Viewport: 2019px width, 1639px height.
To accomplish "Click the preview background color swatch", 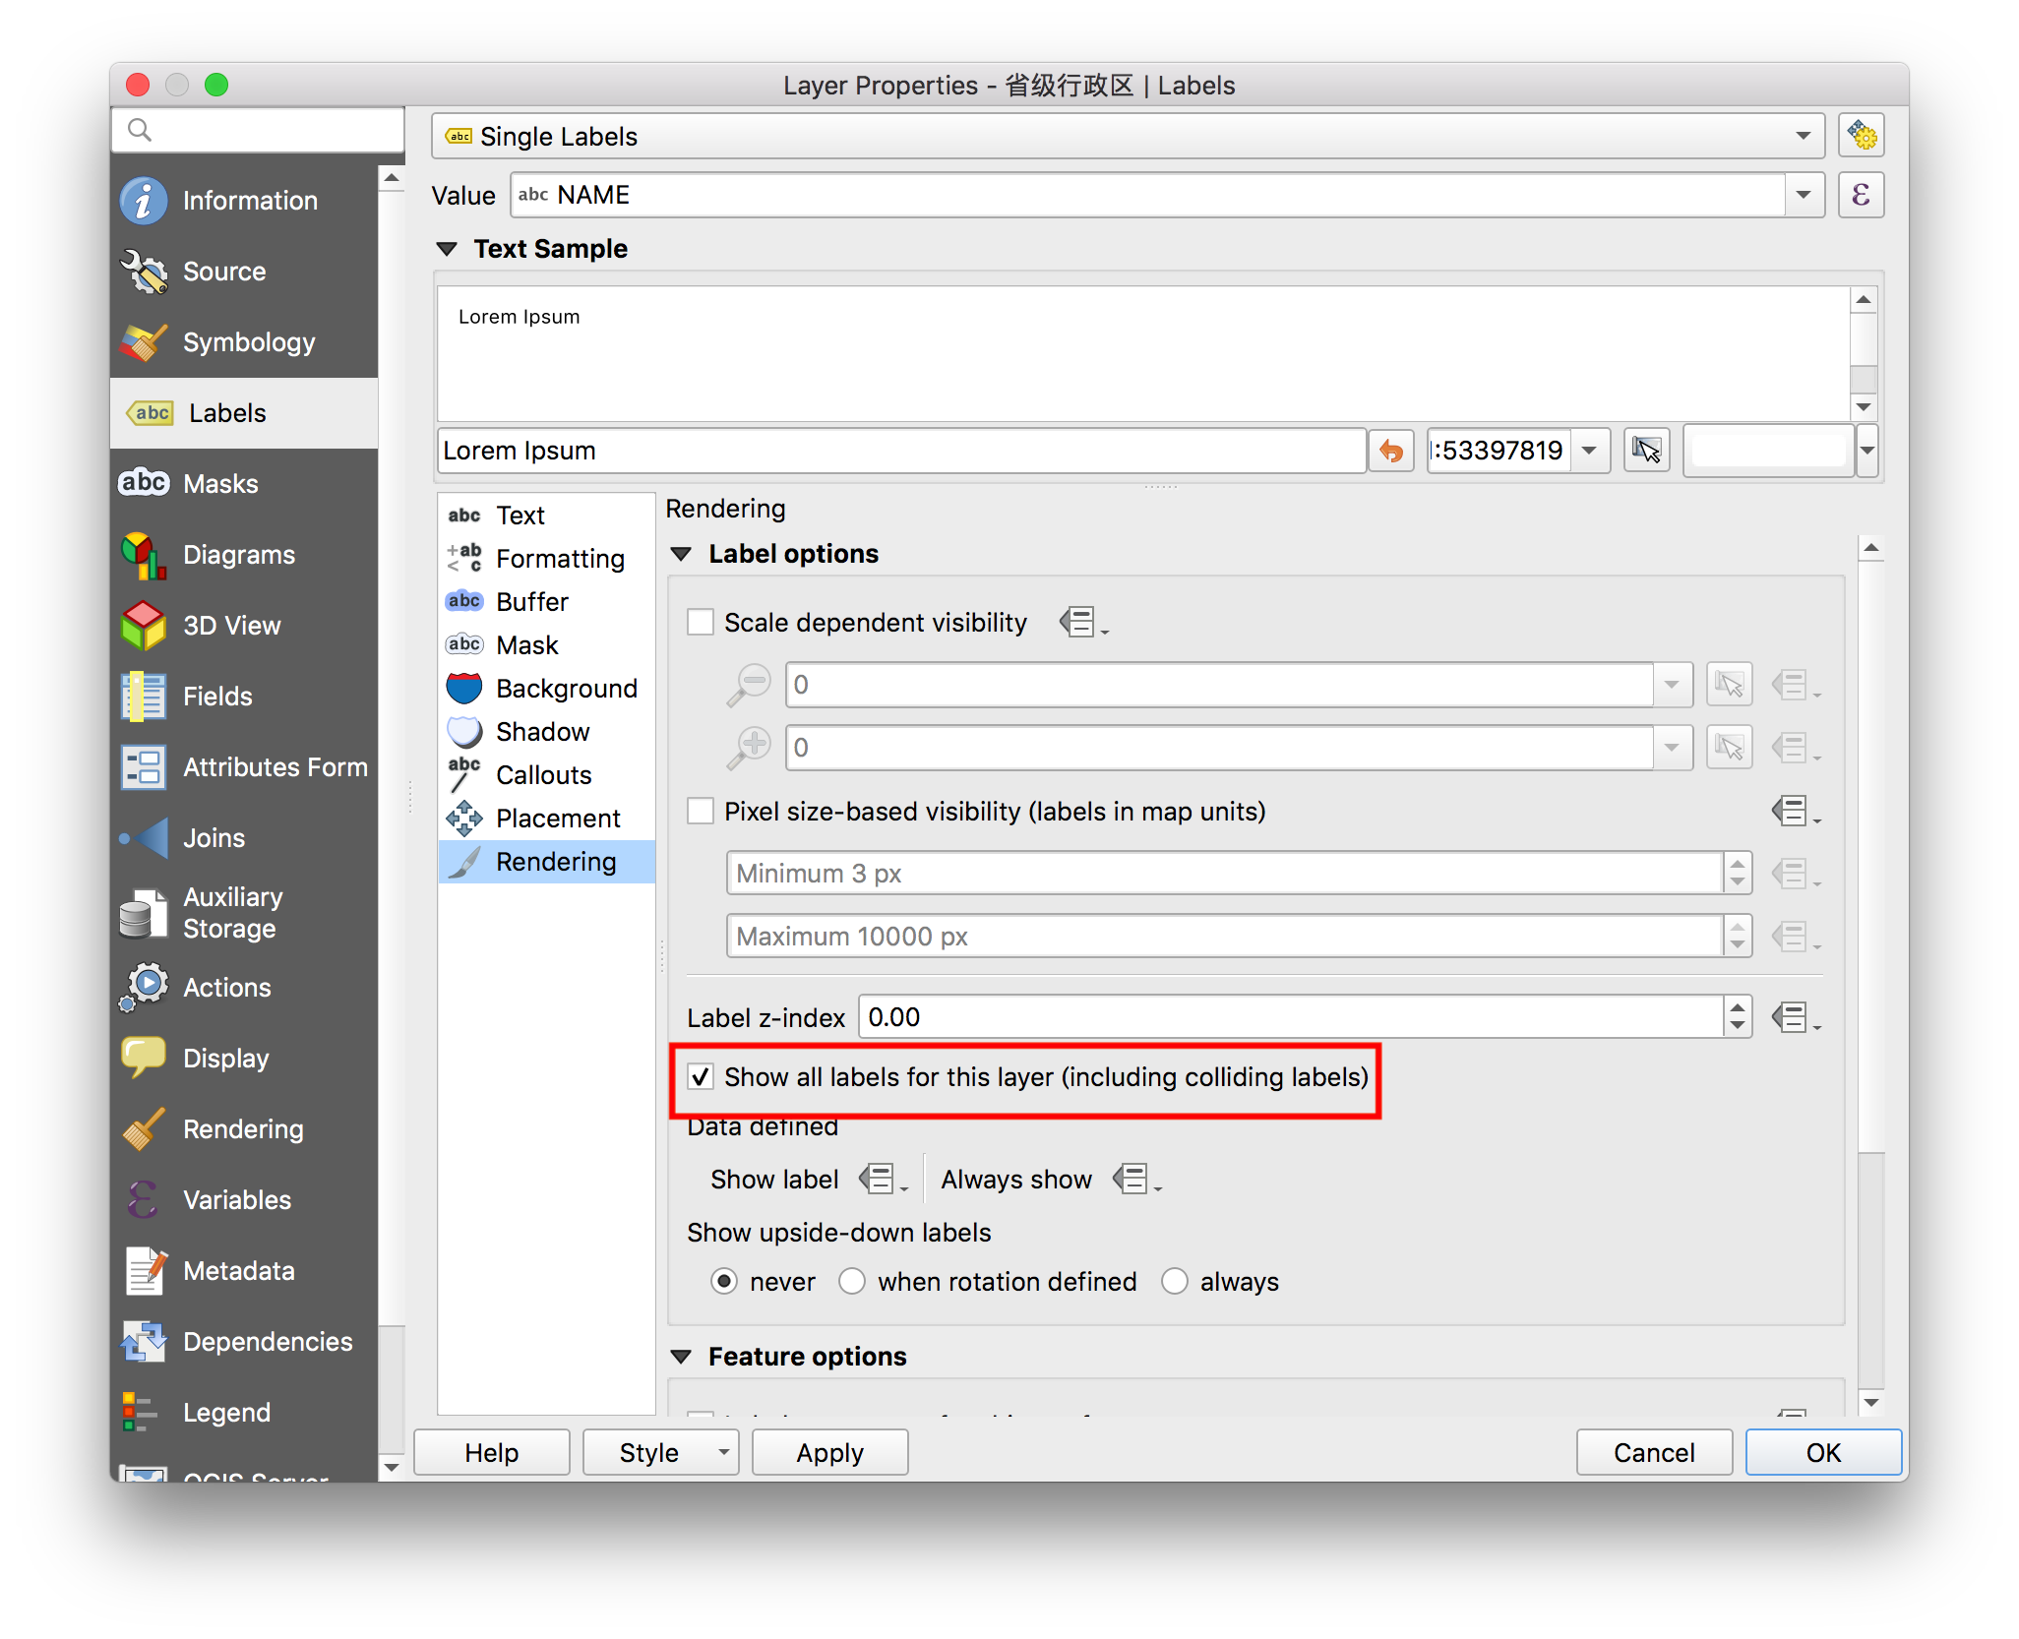I will click(x=1768, y=451).
